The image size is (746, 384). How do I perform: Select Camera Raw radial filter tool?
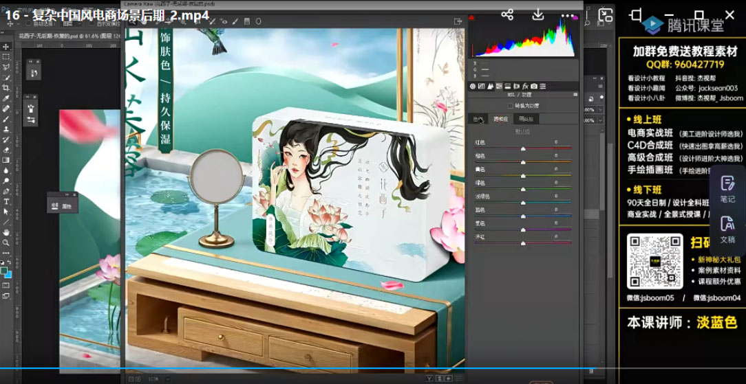point(258,21)
